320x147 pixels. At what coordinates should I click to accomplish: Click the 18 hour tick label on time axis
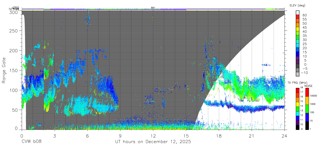[219, 136]
